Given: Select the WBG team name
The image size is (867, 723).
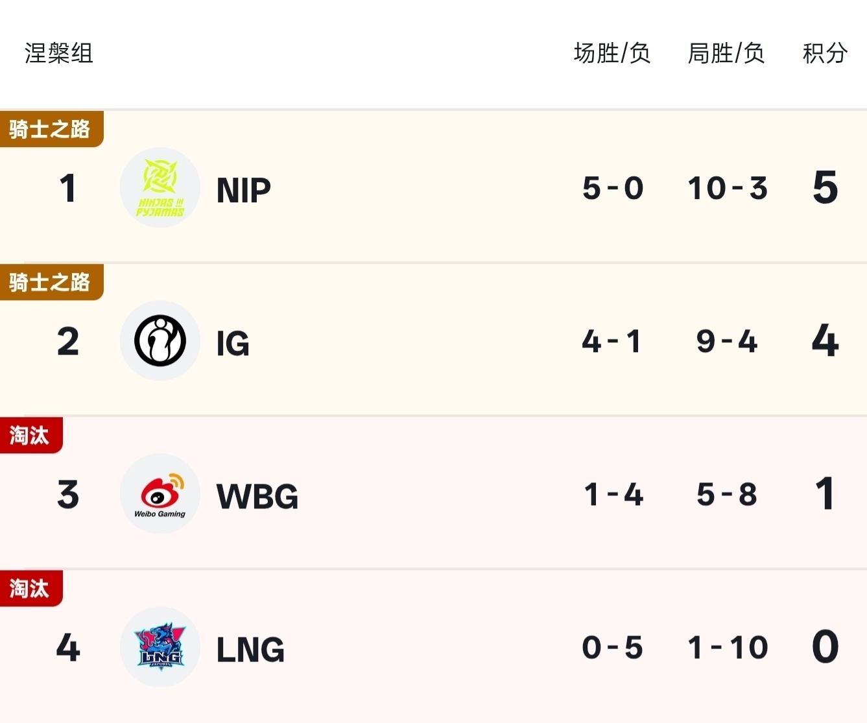Looking at the screenshot, I should [257, 496].
